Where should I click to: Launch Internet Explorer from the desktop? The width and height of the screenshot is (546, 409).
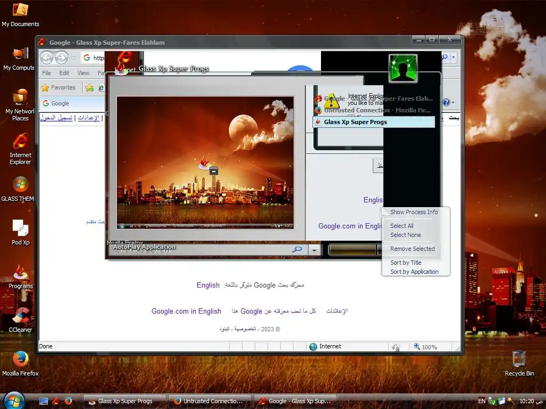20,148
